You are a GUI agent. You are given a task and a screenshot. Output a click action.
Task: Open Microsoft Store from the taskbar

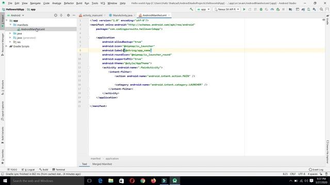click(x=122, y=180)
